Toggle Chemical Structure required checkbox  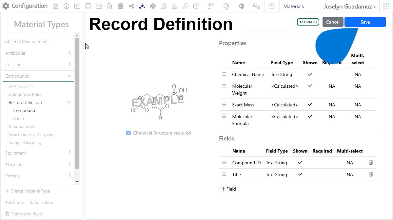(128, 133)
